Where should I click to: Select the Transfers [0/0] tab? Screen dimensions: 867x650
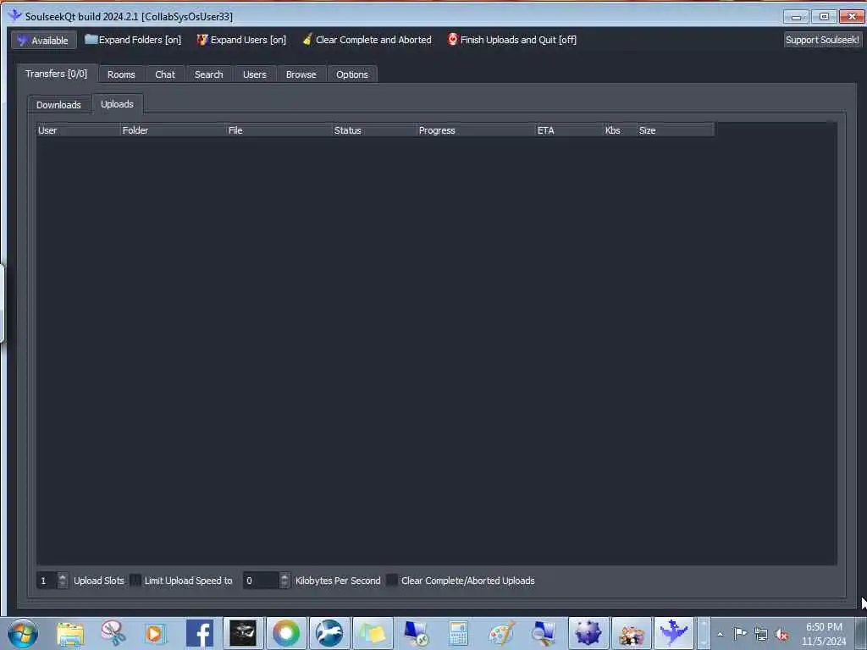(x=57, y=74)
